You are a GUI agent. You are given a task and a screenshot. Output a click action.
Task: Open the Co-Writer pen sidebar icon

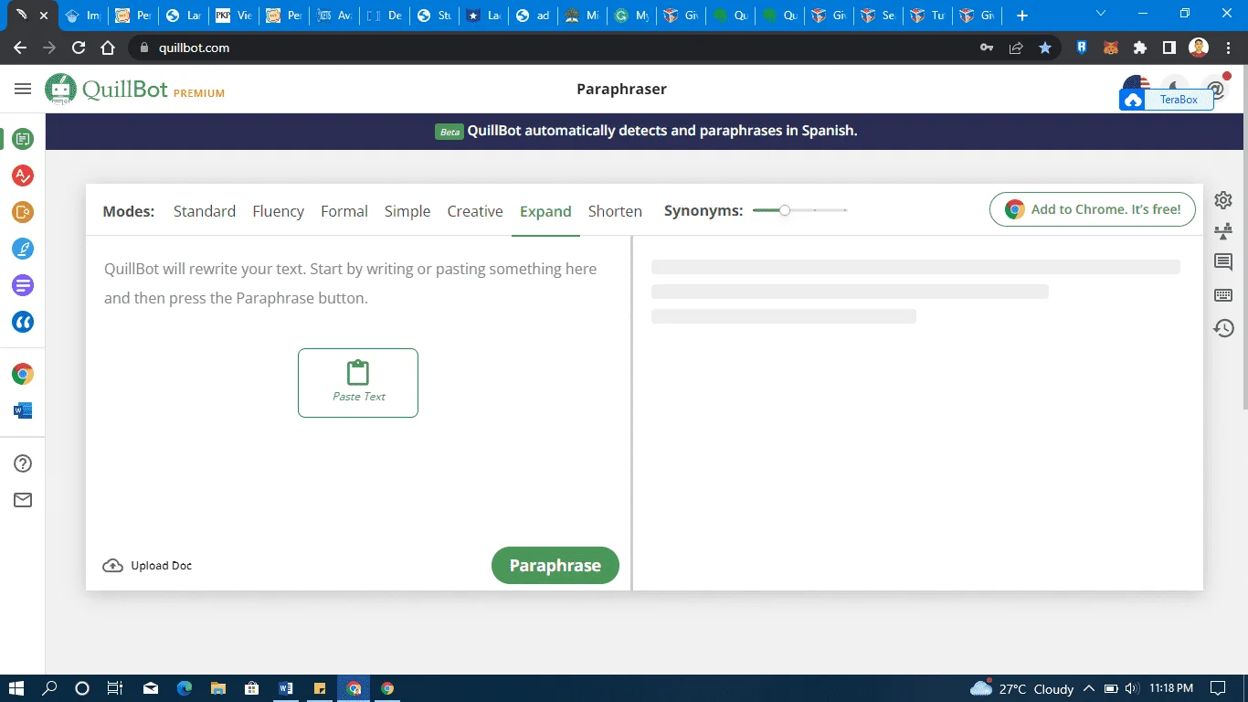(23, 249)
